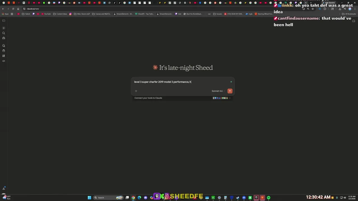This screenshot has height=201, width=358.
Task: Open the sidebar code icon
Action: click(4, 61)
